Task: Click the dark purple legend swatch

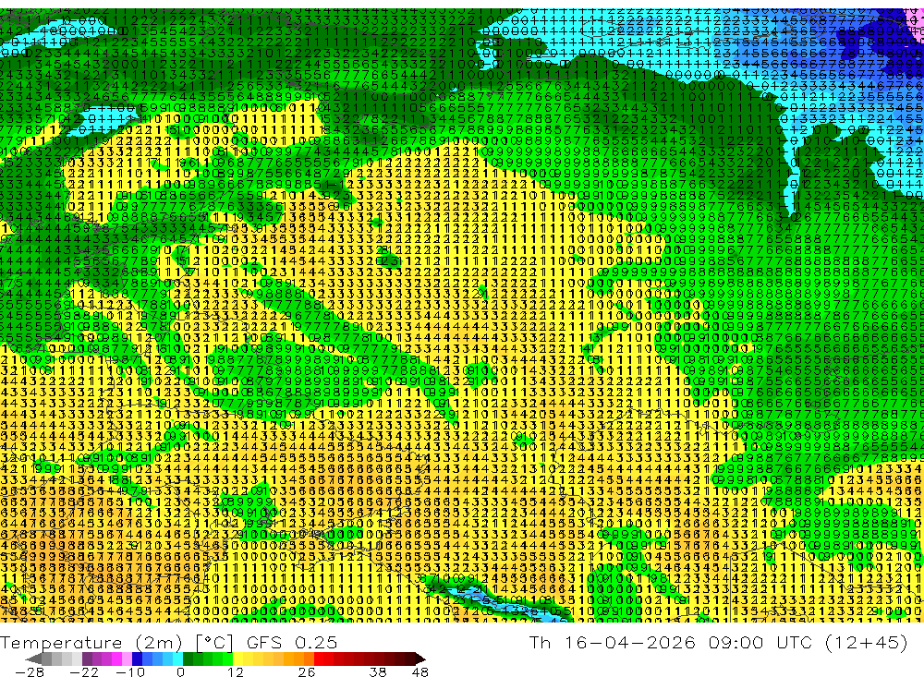Action: click(87, 659)
